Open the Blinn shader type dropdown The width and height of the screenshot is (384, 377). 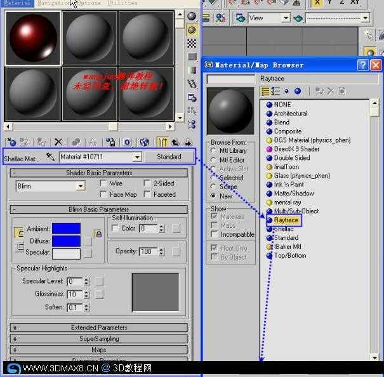(x=81, y=186)
